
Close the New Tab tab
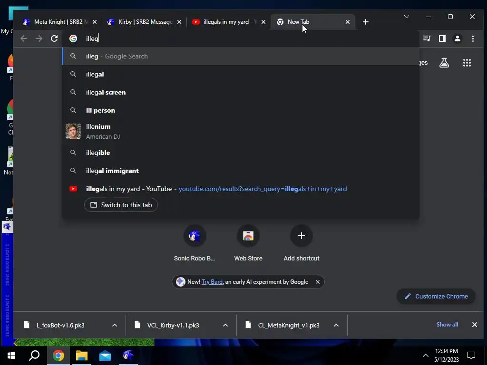click(x=348, y=22)
